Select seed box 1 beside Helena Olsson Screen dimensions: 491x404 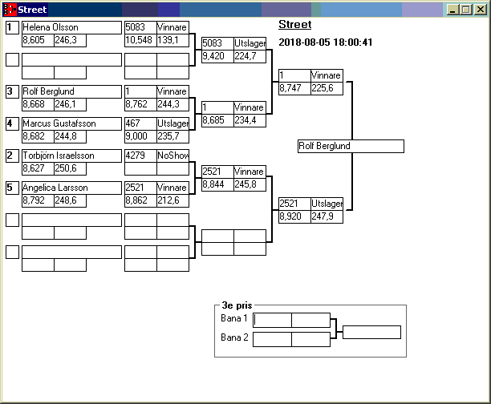point(12,27)
